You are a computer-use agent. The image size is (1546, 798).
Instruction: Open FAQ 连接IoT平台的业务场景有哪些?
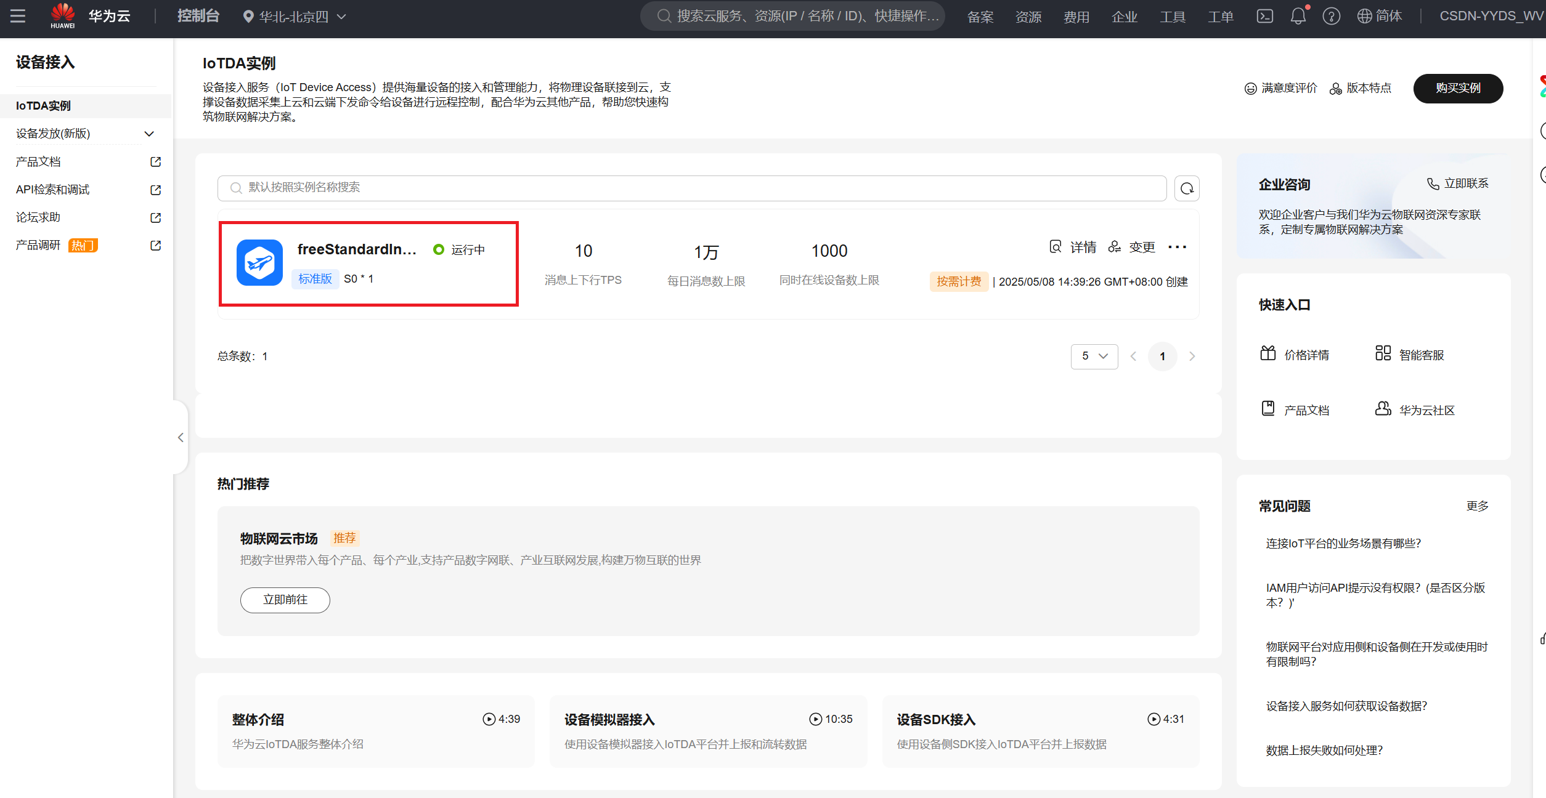click(x=1343, y=544)
